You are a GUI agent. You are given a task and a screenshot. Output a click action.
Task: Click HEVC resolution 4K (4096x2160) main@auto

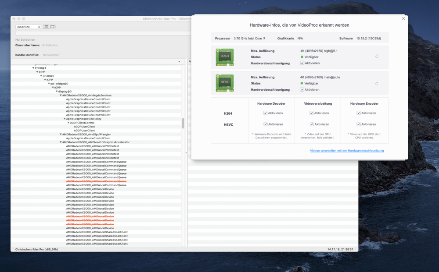(x=320, y=78)
